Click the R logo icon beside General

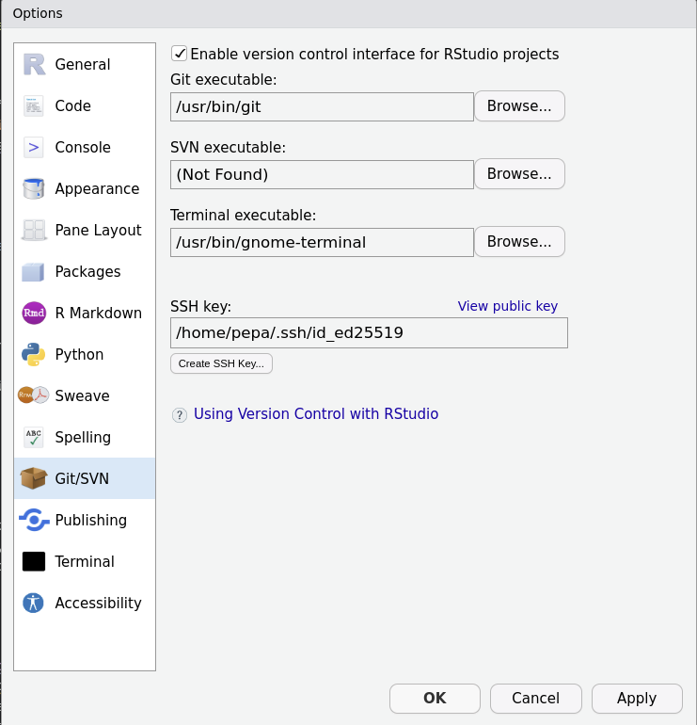tap(34, 64)
